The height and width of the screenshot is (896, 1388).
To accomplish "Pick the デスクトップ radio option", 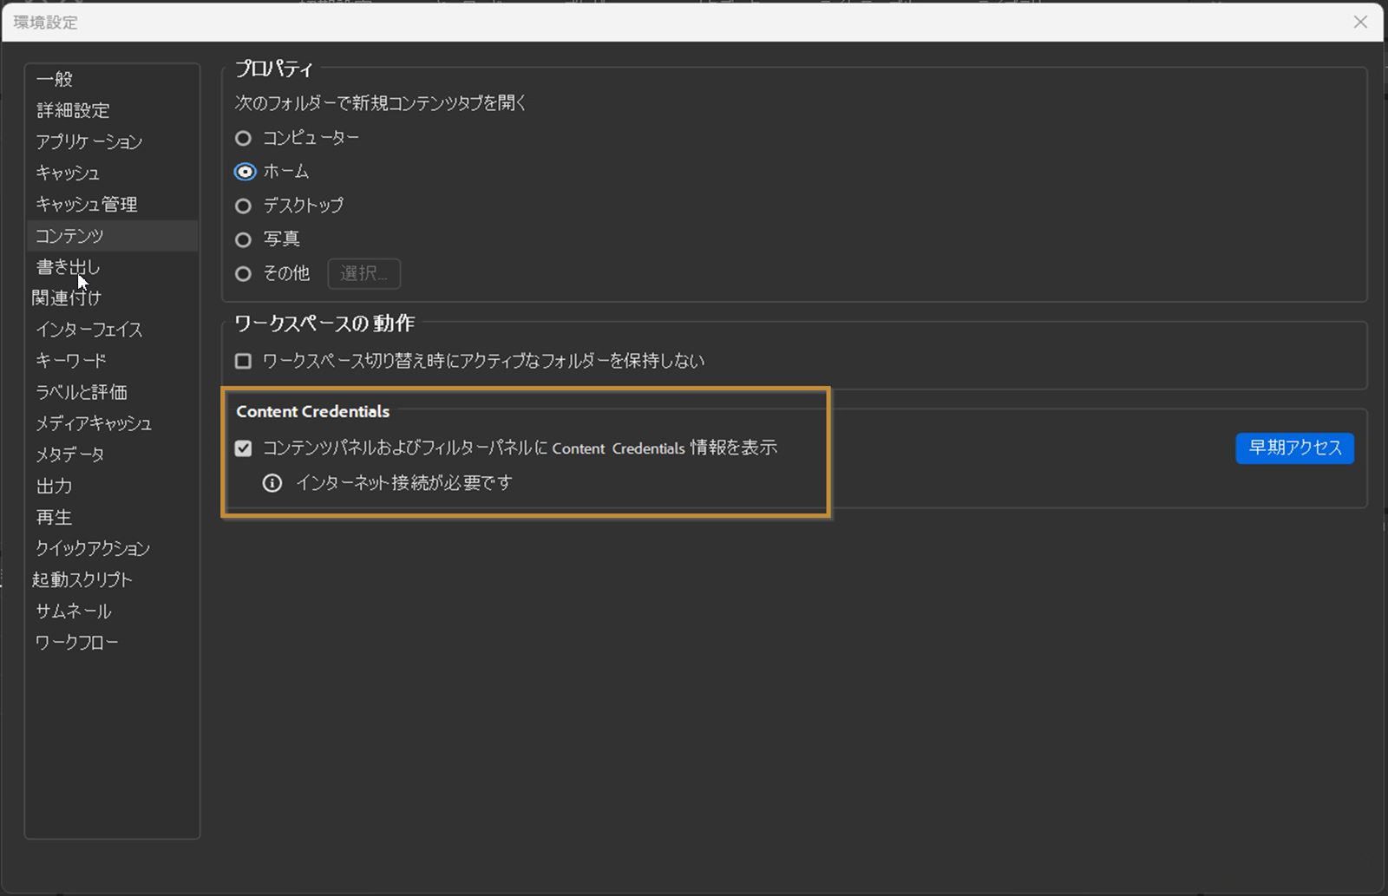I will pyautogui.click(x=244, y=206).
